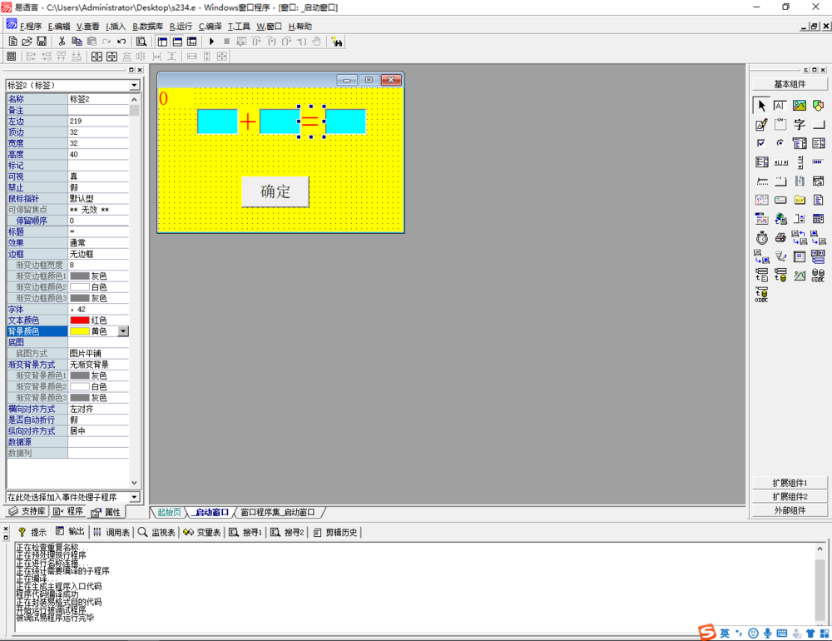Viewport: 832px width, 641px height.
Task: Toggle the left work panel view button
Action: (x=162, y=42)
